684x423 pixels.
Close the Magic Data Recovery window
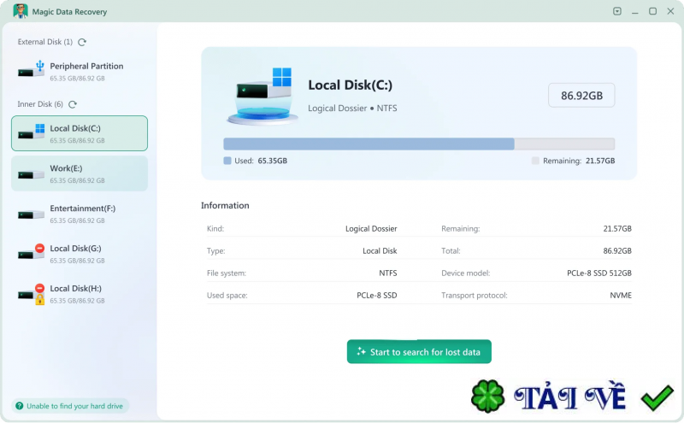670,11
